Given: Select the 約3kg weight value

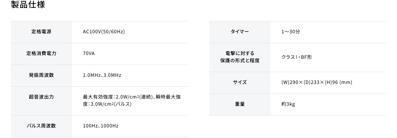Looking at the screenshot, I should pyautogui.click(x=288, y=104).
